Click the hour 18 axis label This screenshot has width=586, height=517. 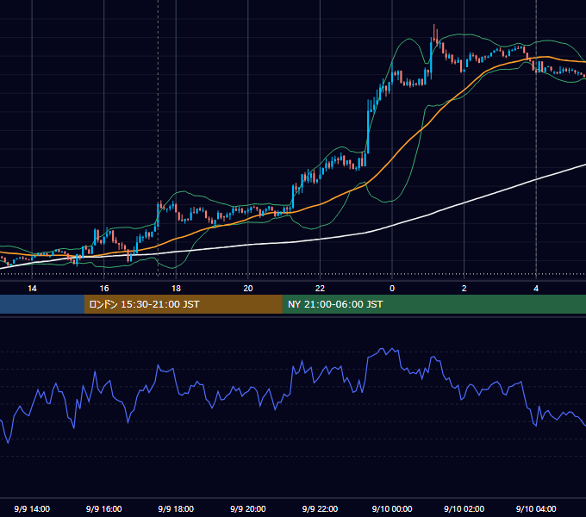pyautogui.click(x=176, y=289)
